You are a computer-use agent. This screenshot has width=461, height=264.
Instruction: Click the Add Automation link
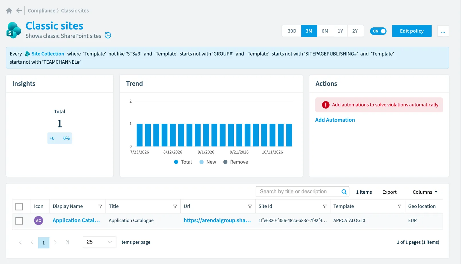pos(335,120)
